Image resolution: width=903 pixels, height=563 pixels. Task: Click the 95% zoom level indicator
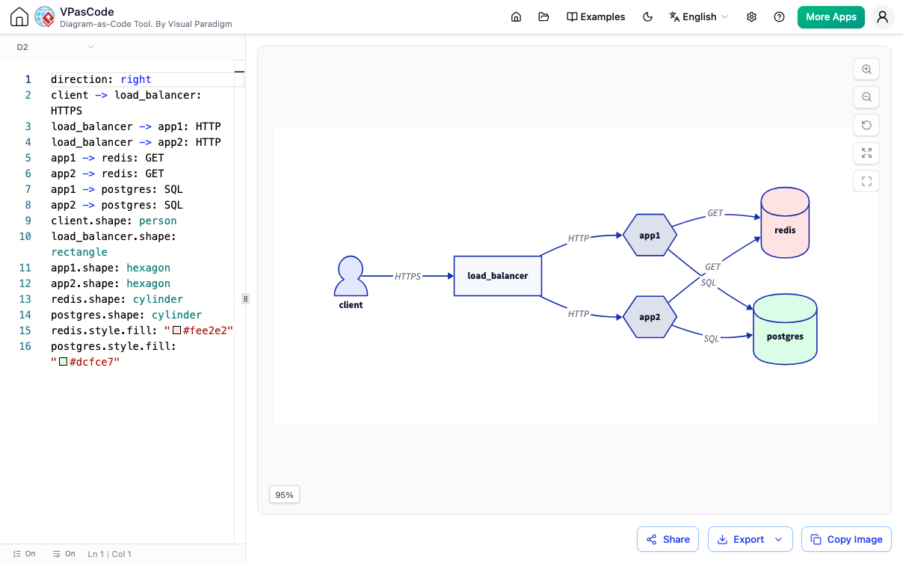(284, 494)
